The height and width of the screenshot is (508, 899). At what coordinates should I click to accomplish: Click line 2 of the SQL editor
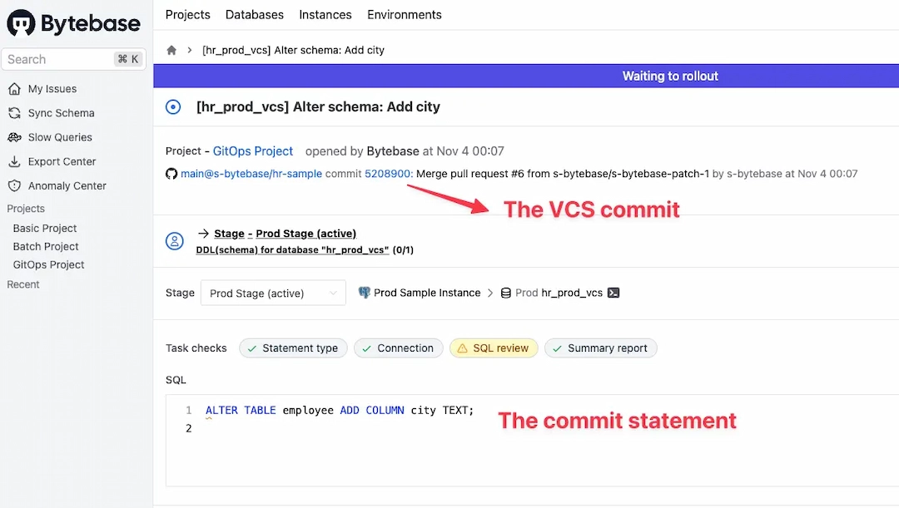[x=333, y=428]
